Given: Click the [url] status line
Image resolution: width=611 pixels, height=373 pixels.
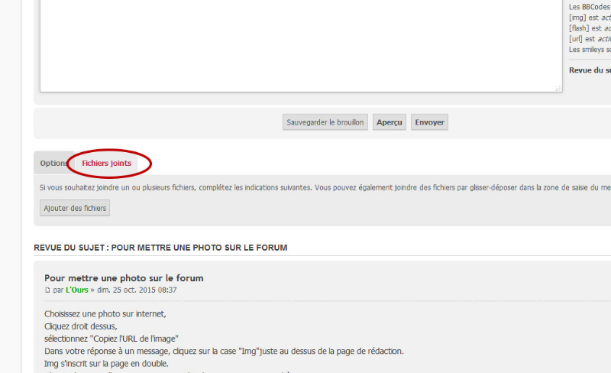Looking at the screenshot, I should (x=590, y=39).
